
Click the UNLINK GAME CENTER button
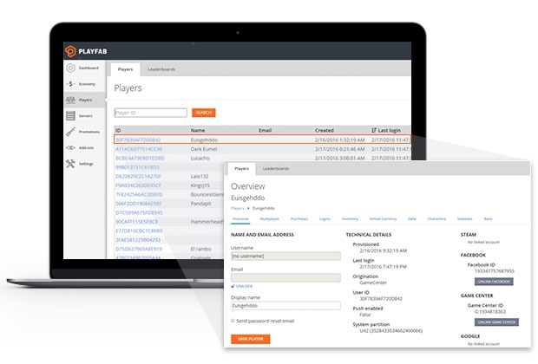tap(496, 322)
